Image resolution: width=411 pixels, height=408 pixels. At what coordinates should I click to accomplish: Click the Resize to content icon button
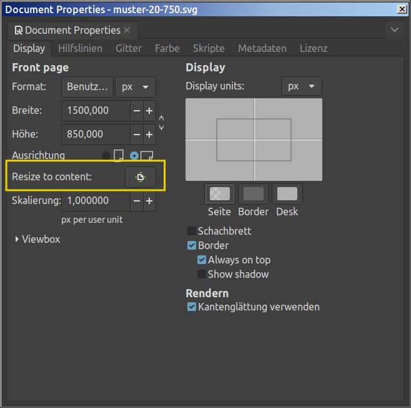pyautogui.click(x=141, y=177)
